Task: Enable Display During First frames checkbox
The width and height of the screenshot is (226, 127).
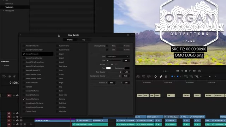Action: click(x=107, y=46)
